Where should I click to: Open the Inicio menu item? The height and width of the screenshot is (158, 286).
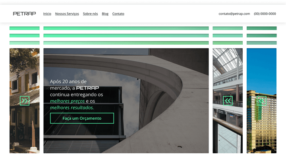click(47, 14)
